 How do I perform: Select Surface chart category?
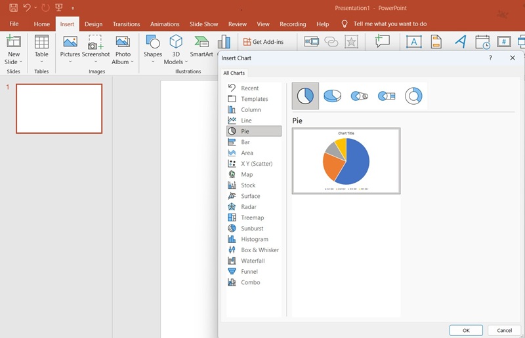(254, 196)
